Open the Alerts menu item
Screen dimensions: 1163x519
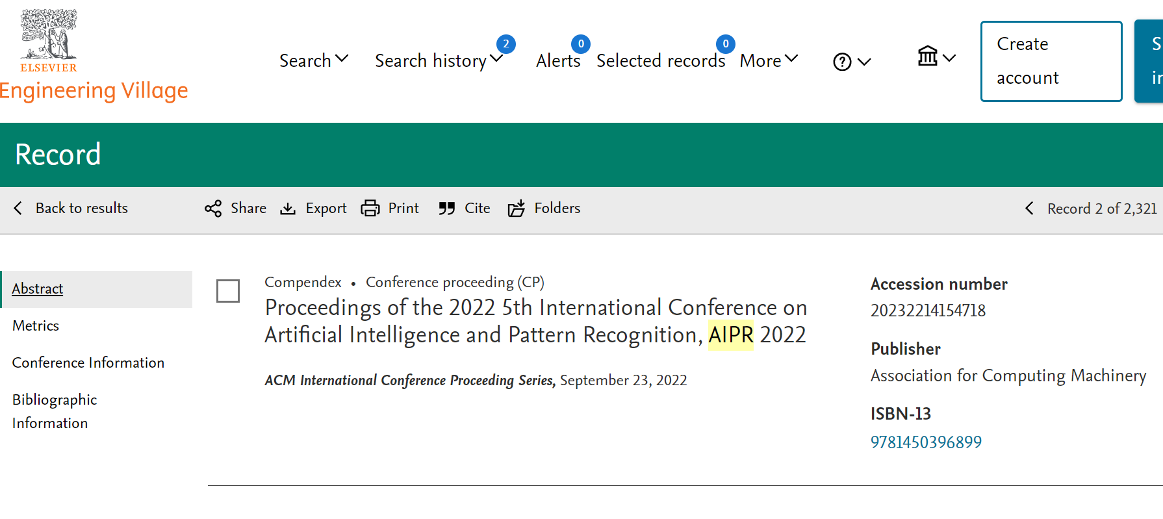(558, 60)
